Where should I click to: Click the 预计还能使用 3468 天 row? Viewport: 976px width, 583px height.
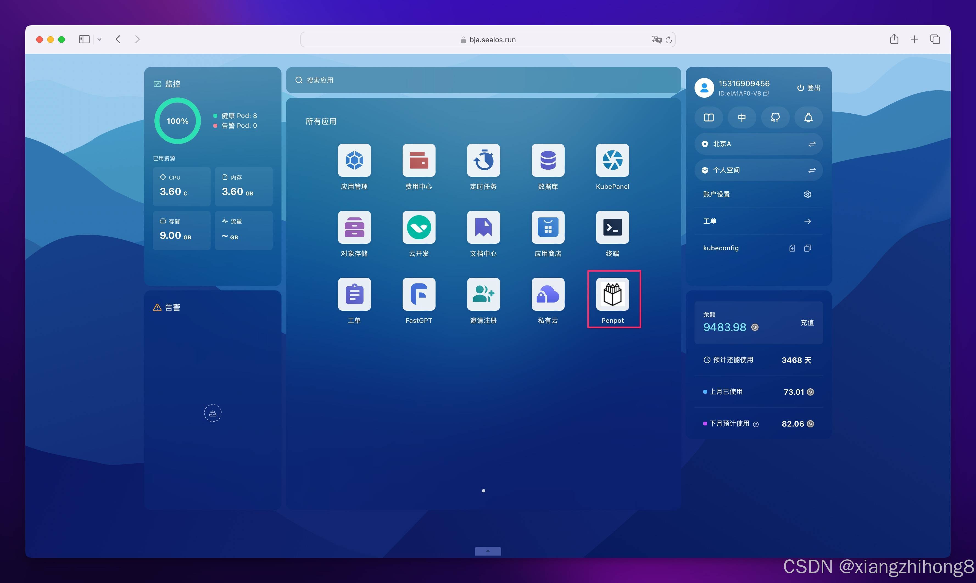point(758,360)
